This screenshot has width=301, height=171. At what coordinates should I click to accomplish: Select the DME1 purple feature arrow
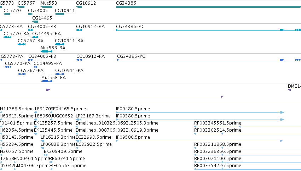coord(294,90)
